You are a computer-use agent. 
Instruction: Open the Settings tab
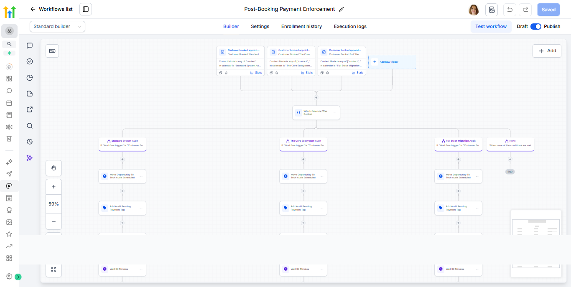(260, 26)
